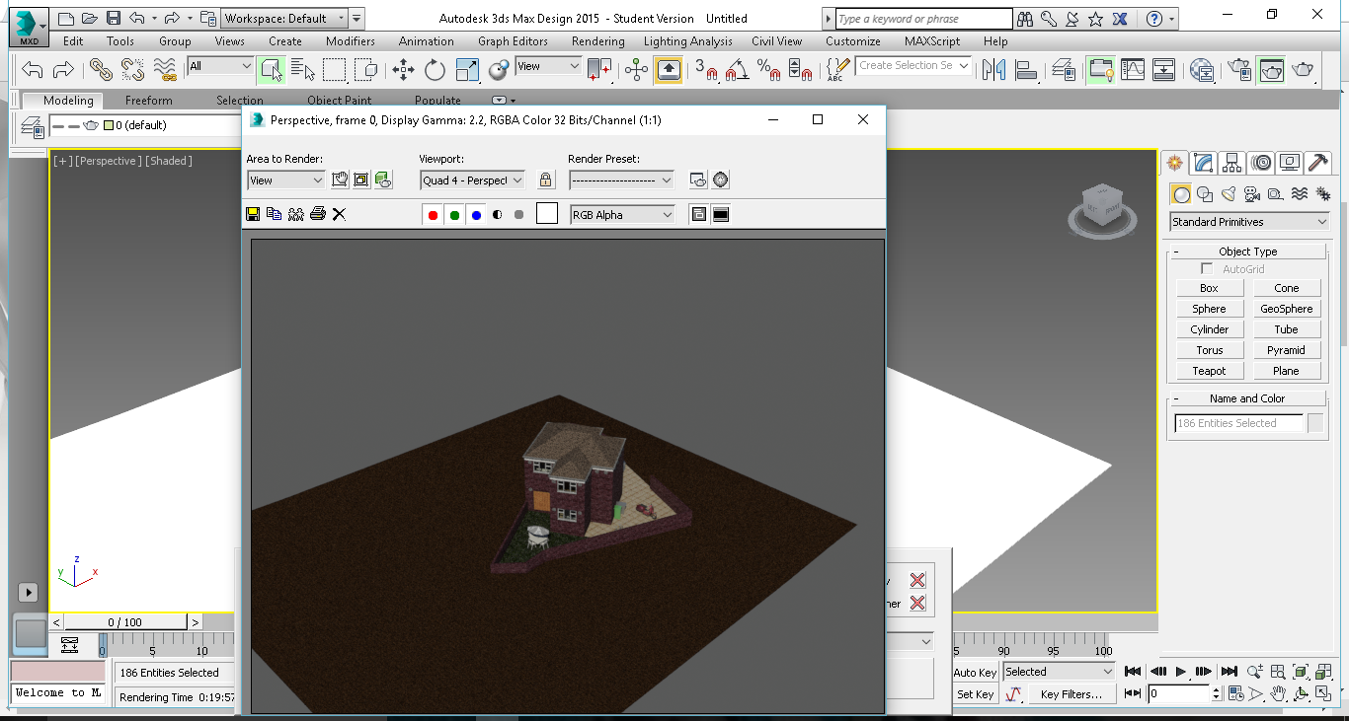Clear the rendered frame image
1349x721 pixels.
tap(339, 214)
